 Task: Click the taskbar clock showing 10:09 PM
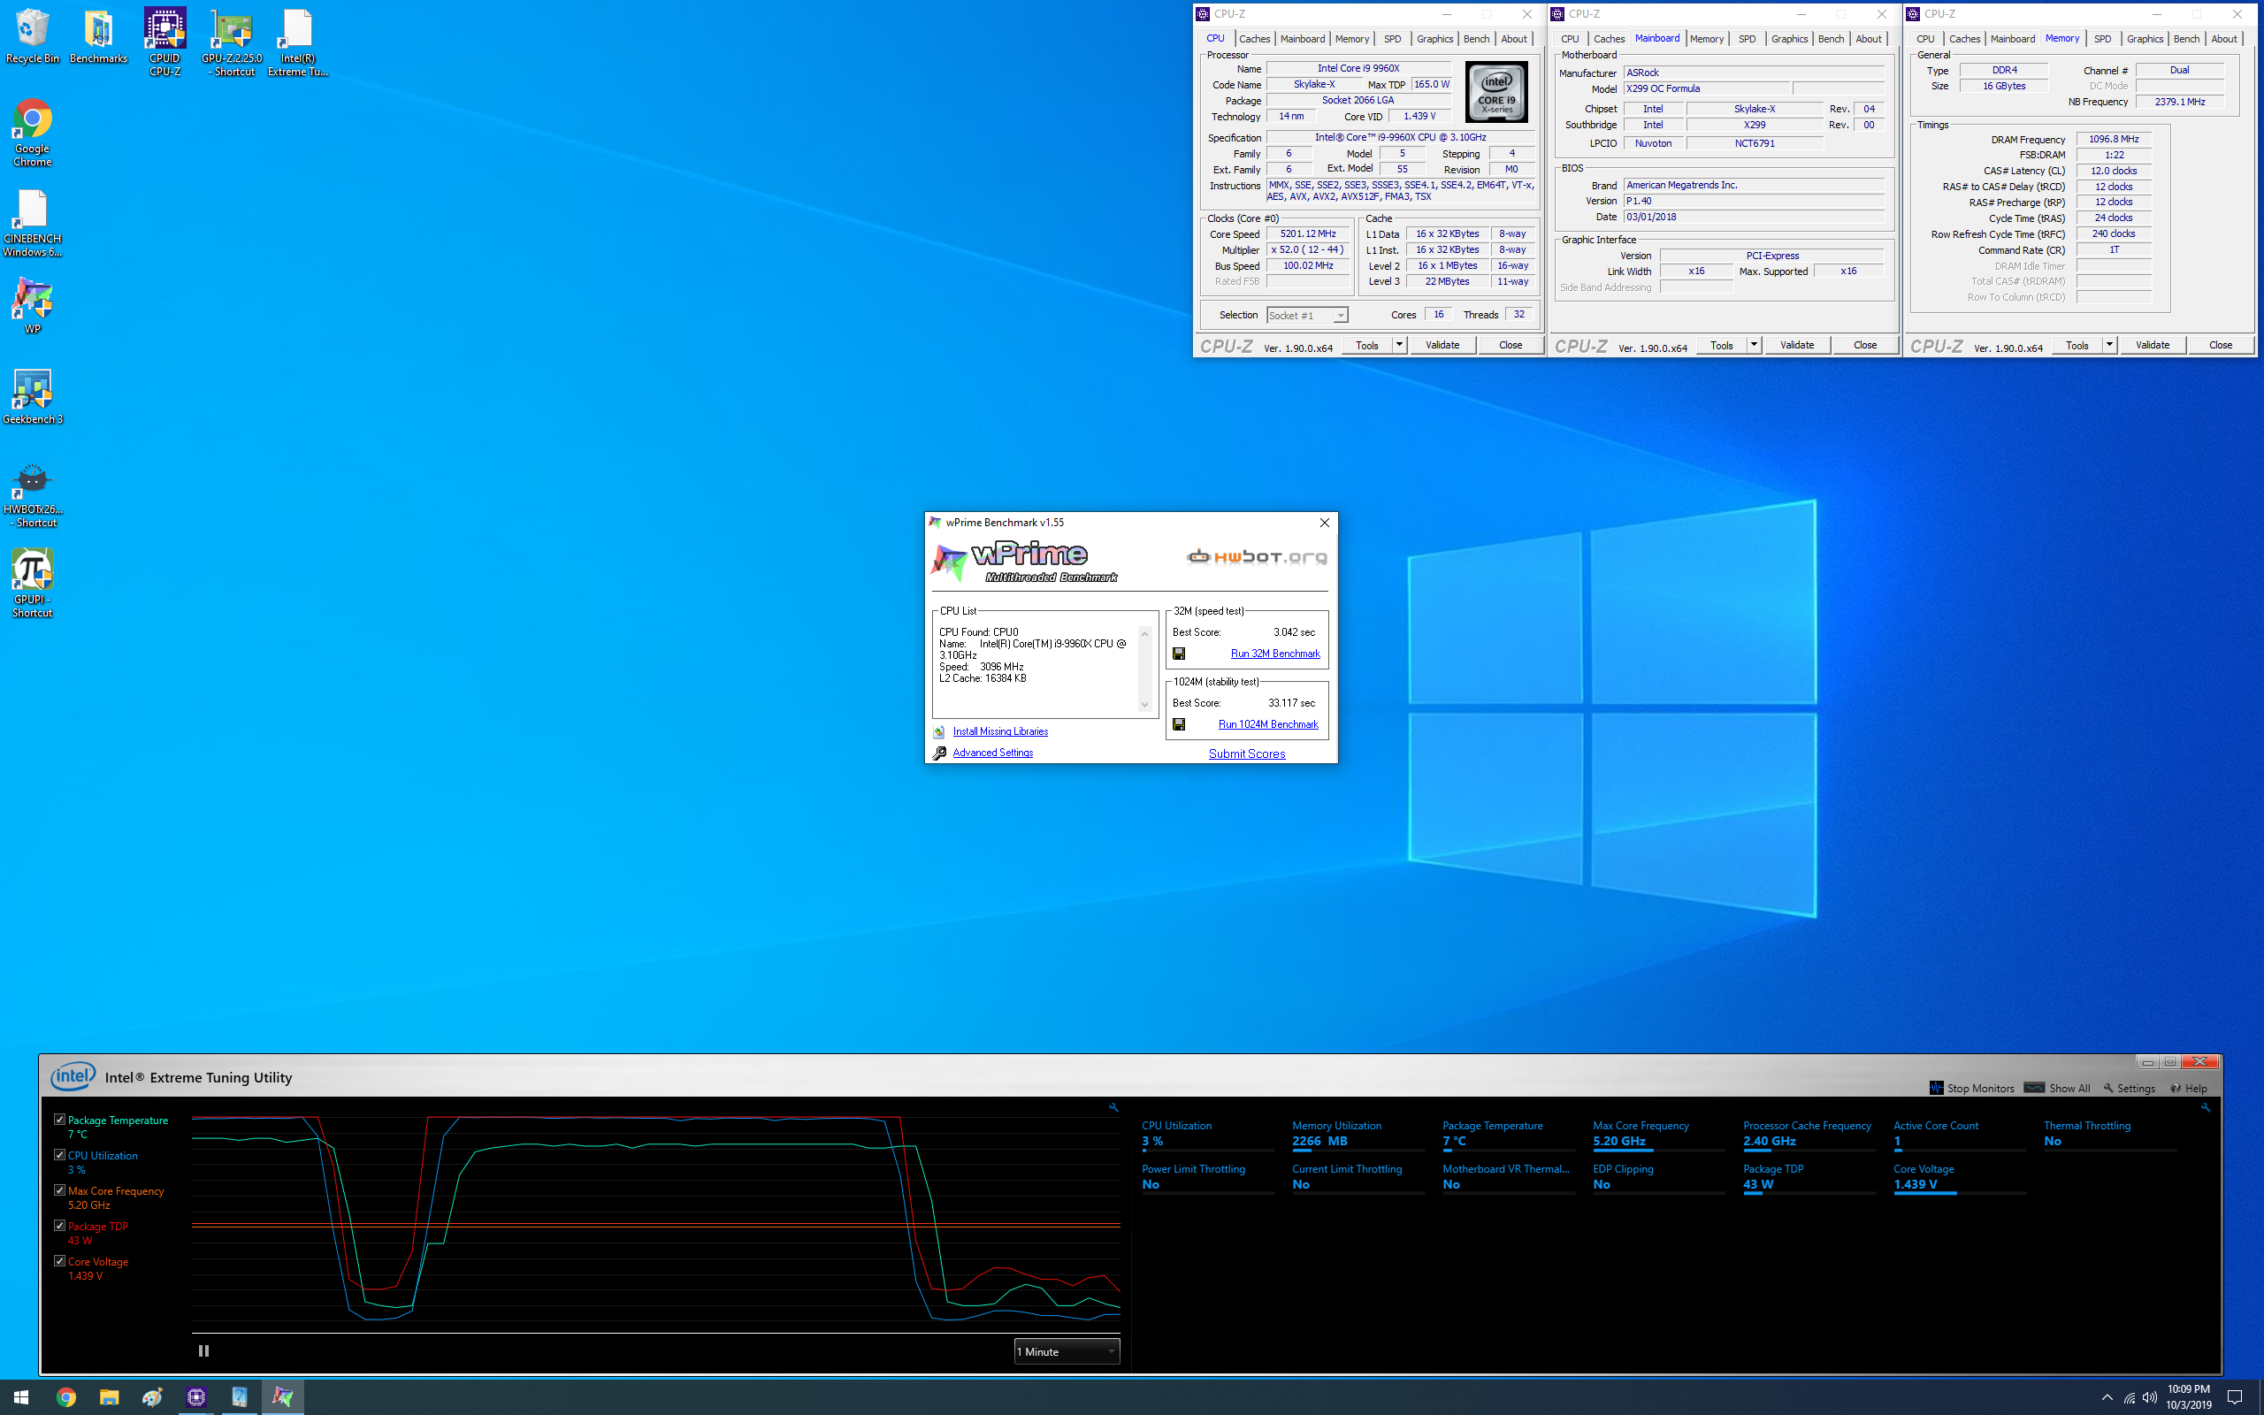(2189, 1397)
